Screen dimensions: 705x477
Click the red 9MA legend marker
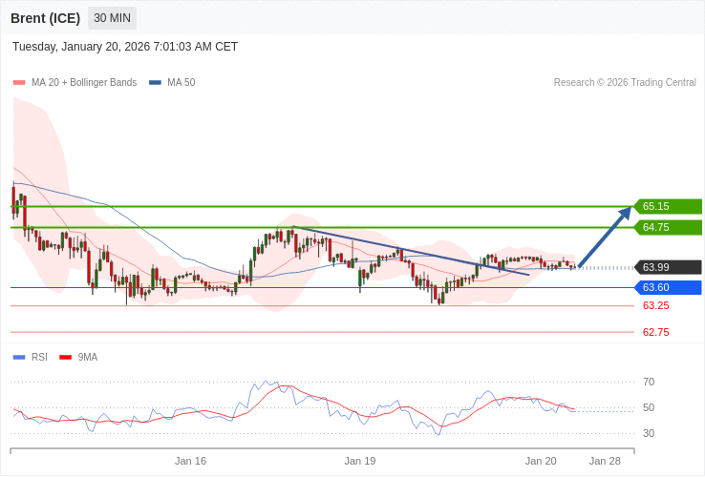pos(66,358)
